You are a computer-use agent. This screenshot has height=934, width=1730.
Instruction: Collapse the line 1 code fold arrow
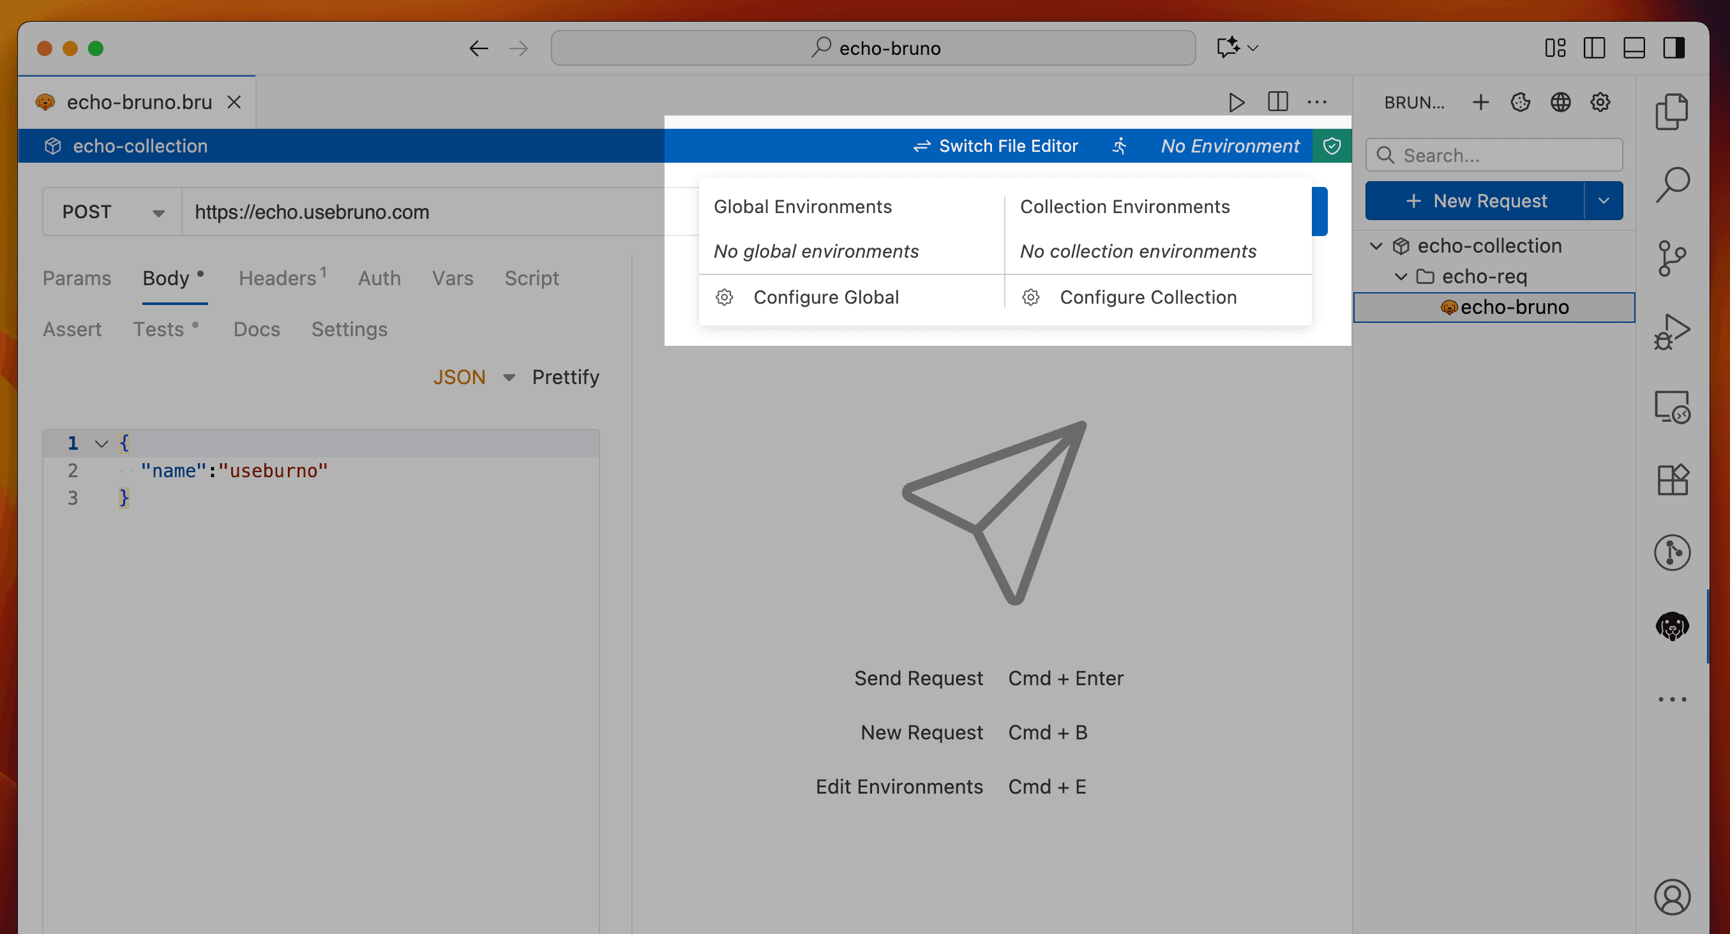click(101, 443)
